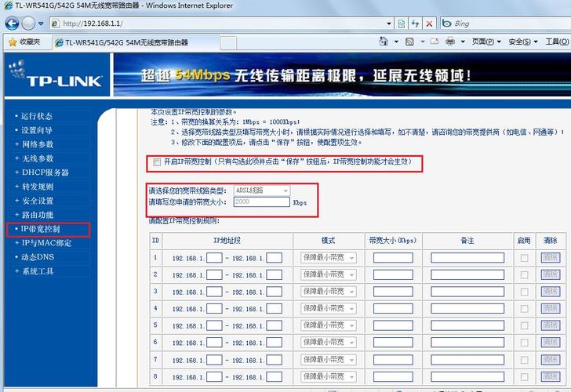This screenshot has width=571, height=392.
Task: Click the 备注 remark field in row 5
Action: click(467, 325)
